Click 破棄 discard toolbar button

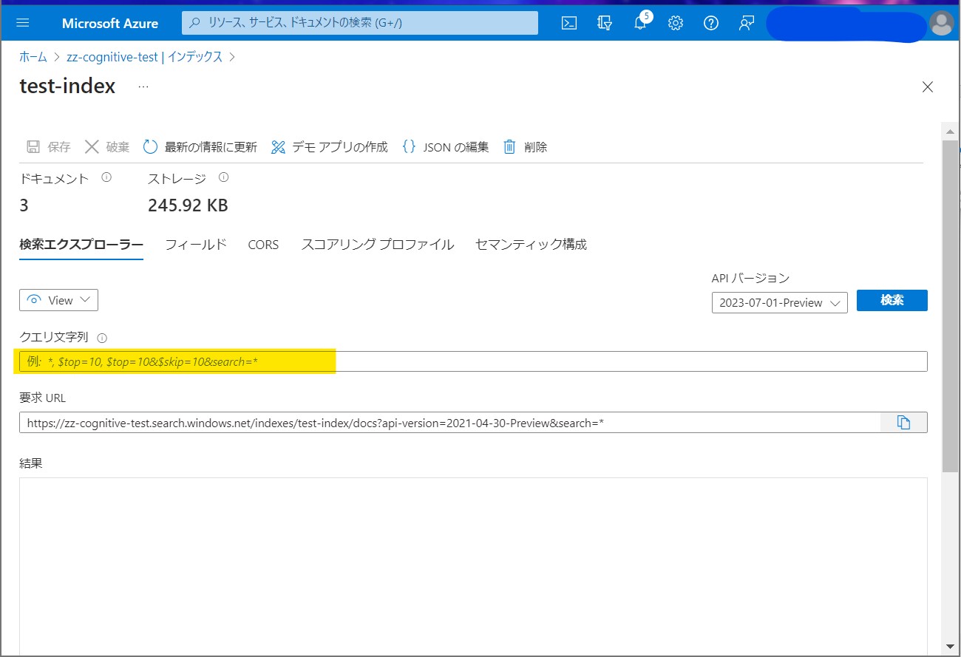pyautogui.click(x=107, y=147)
